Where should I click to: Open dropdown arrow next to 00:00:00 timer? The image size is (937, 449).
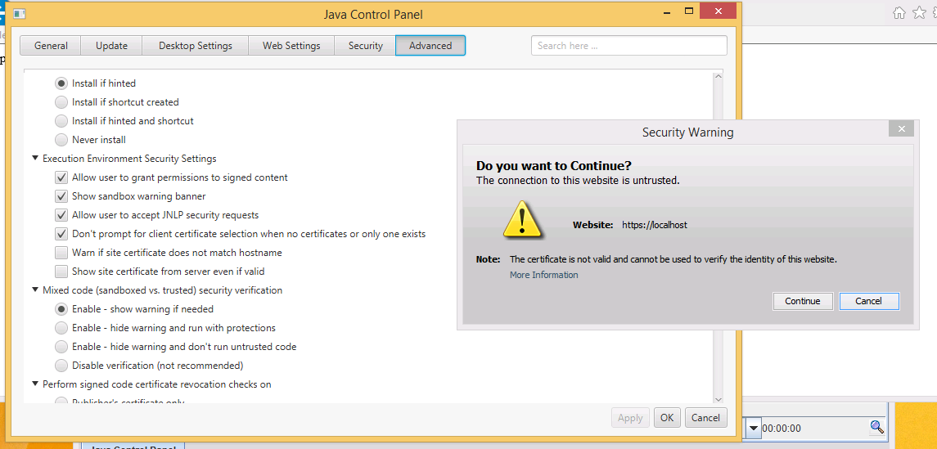[753, 428]
